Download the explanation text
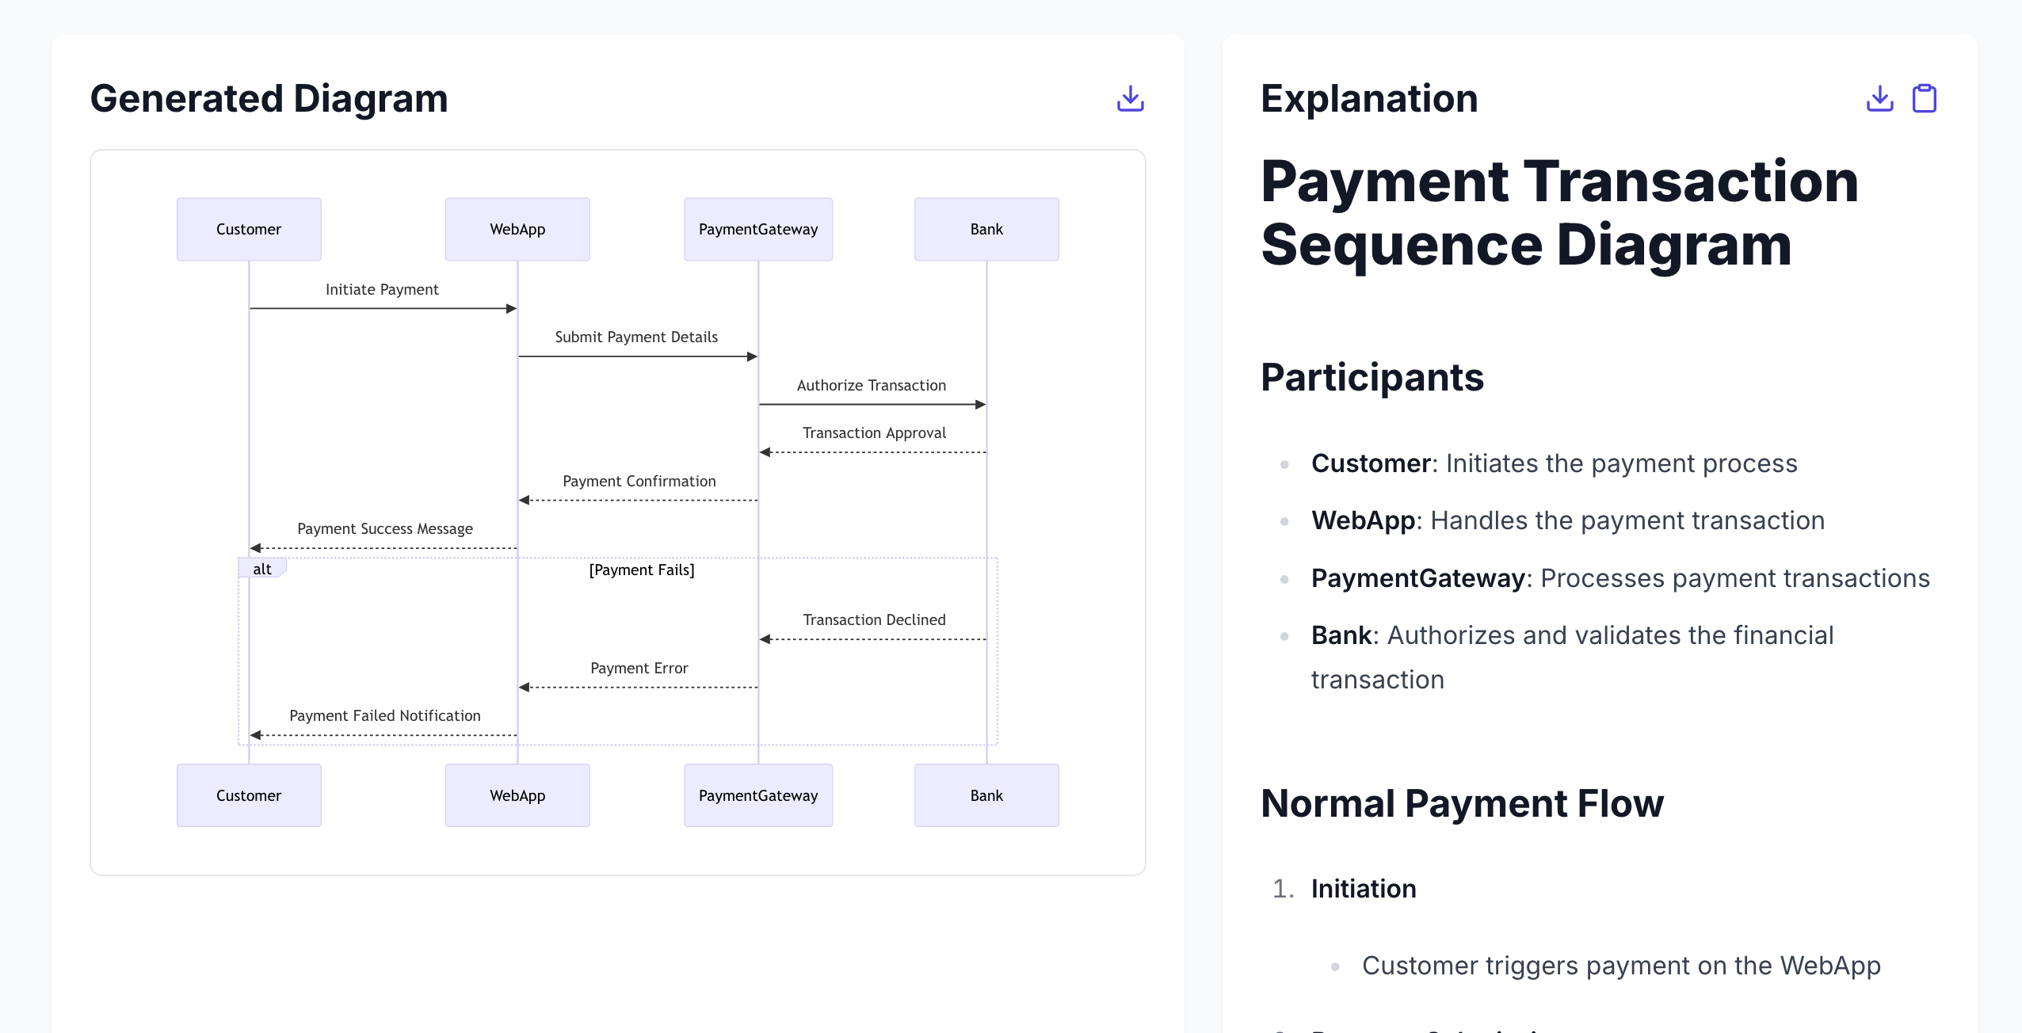This screenshot has width=2022, height=1033. pos(1879,99)
